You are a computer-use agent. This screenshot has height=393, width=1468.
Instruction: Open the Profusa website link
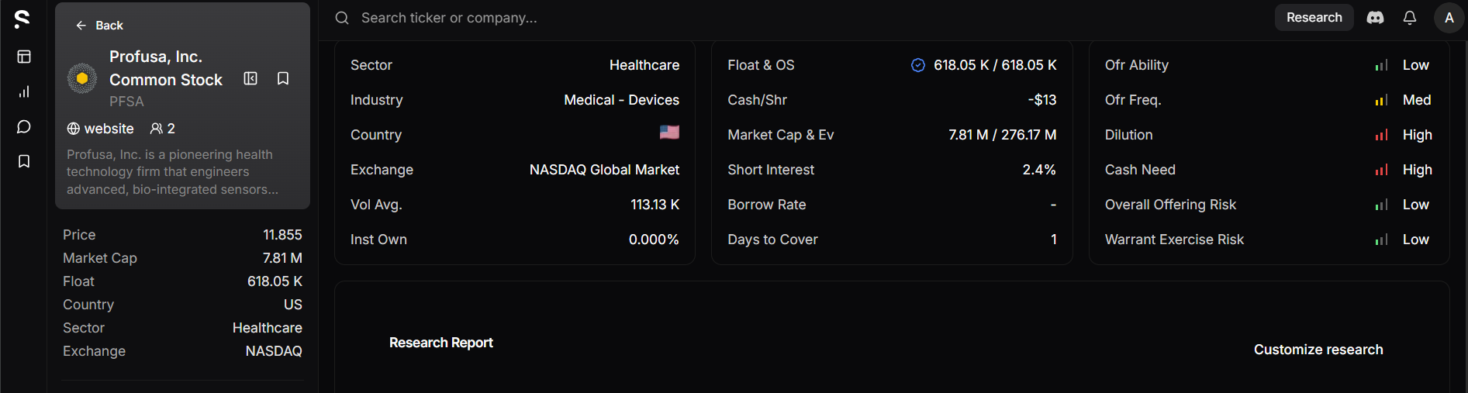pos(100,129)
